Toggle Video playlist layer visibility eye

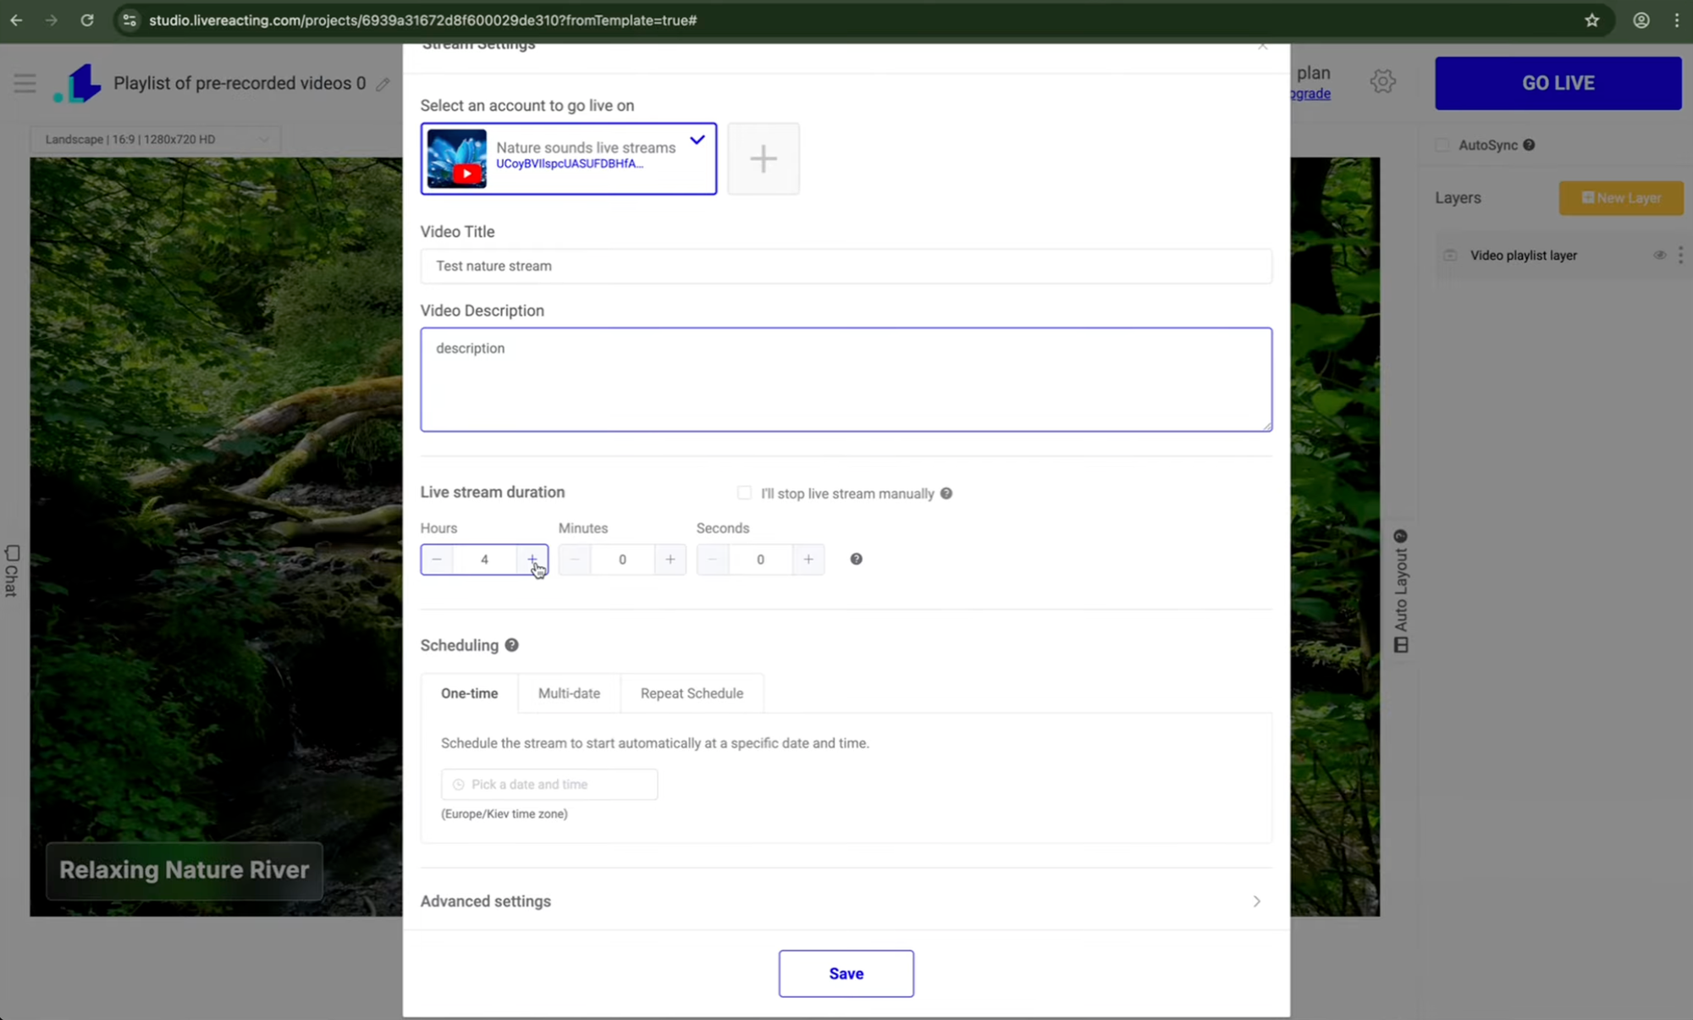click(1659, 256)
